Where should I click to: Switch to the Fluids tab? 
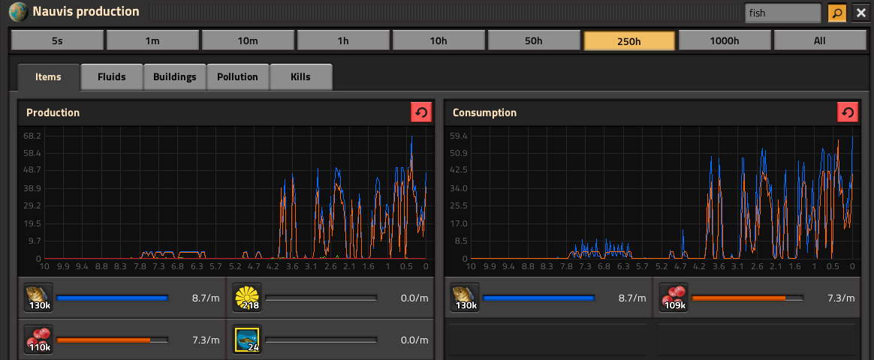tap(112, 76)
